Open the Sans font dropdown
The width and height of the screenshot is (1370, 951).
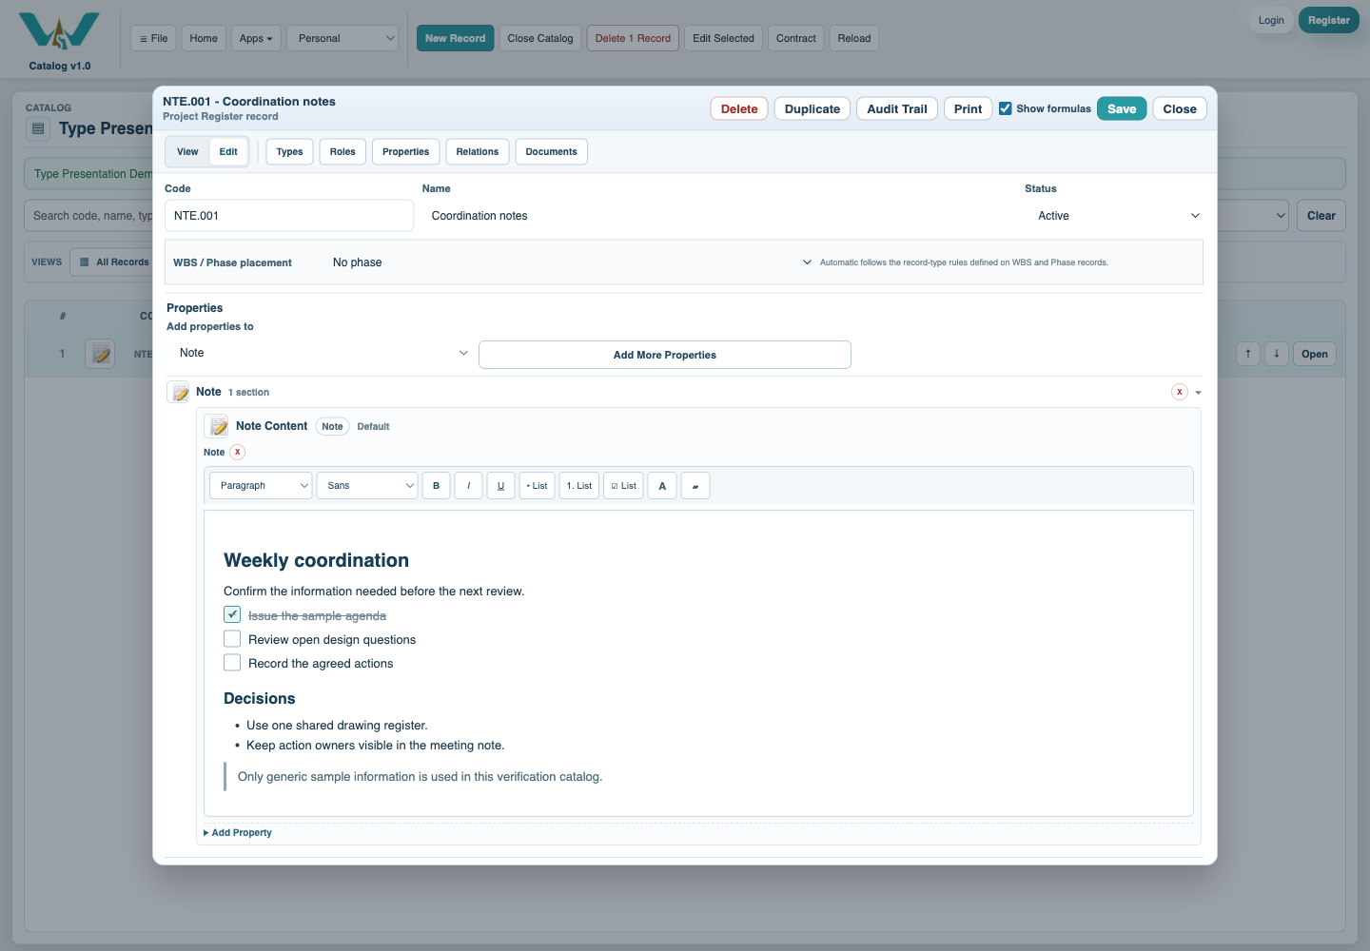click(x=367, y=486)
